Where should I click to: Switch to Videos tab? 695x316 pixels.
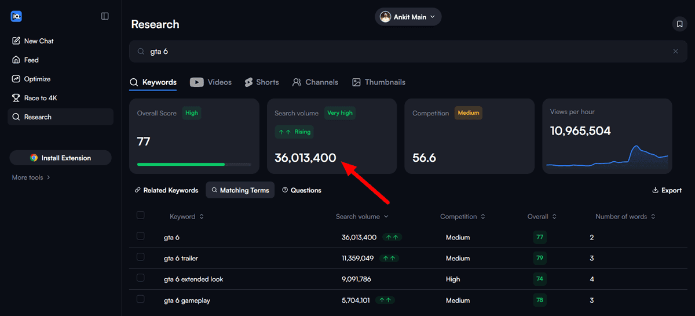[x=211, y=82]
